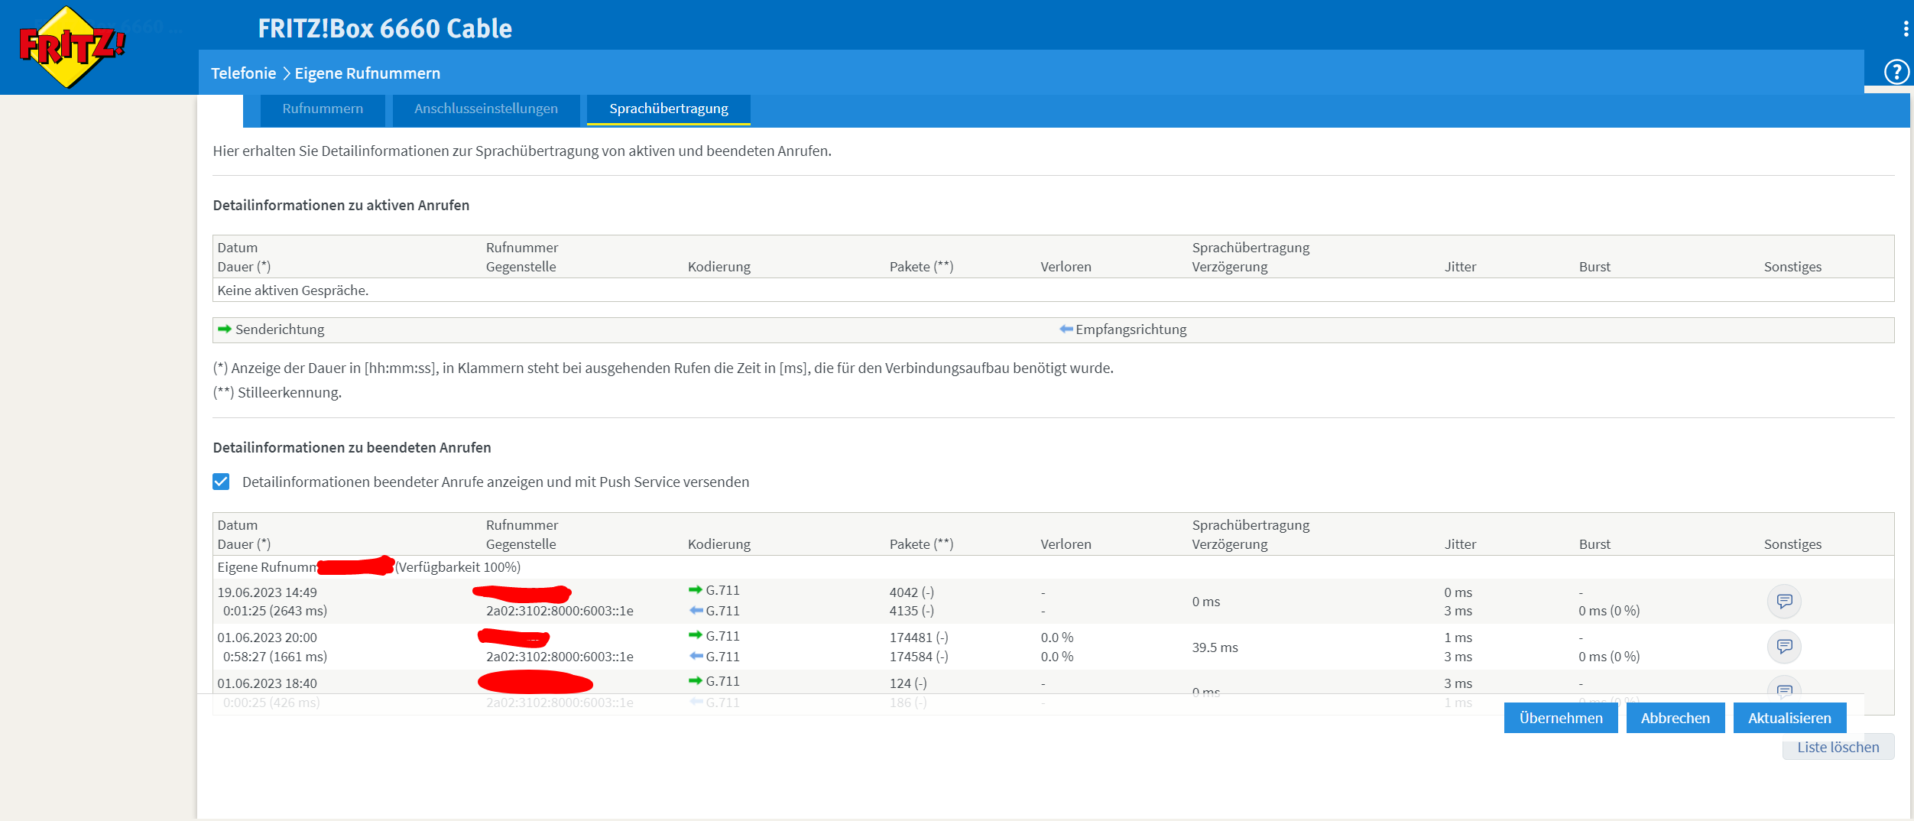Click 'Keine aktiven Gespräche.' row
The image size is (1914, 821).
[1053, 290]
